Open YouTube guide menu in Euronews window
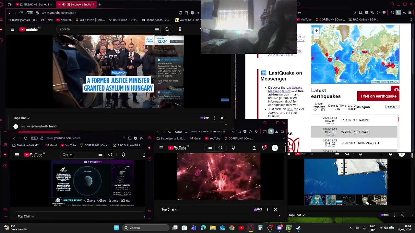Viewport: 415px width, 233px height. 12,29
